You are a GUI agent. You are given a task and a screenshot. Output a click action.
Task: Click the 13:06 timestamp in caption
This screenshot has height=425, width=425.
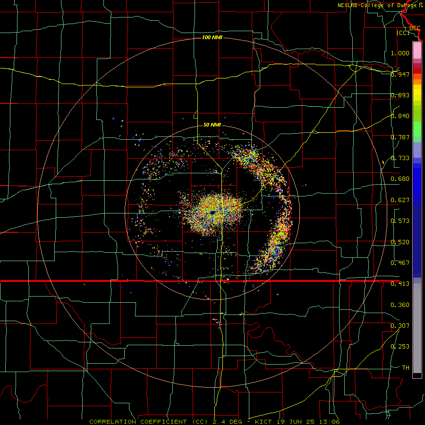click(329, 422)
